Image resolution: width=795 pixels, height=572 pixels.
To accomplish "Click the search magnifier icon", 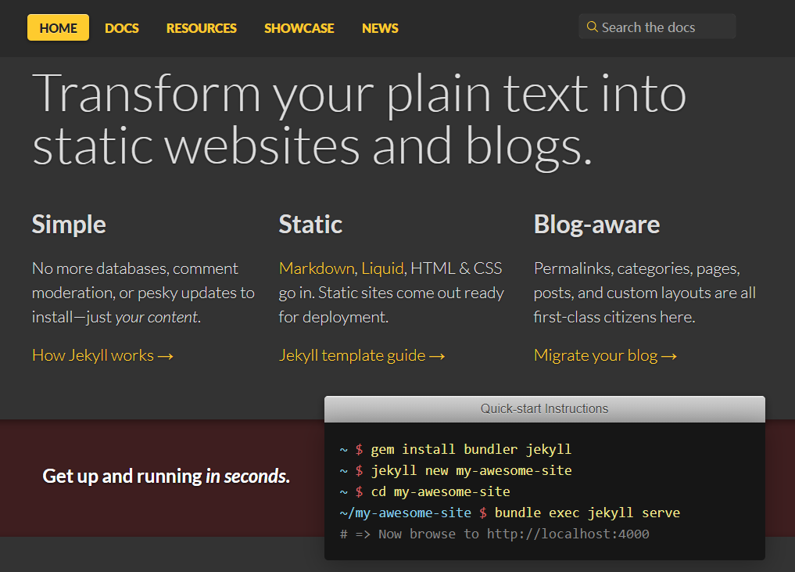I will click(x=592, y=27).
